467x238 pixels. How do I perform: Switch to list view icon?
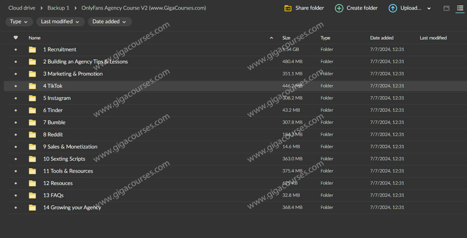(x=460, y=8)
